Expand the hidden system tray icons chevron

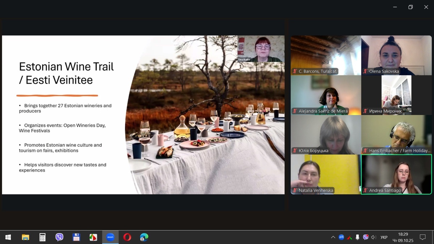tap(333, 237)
